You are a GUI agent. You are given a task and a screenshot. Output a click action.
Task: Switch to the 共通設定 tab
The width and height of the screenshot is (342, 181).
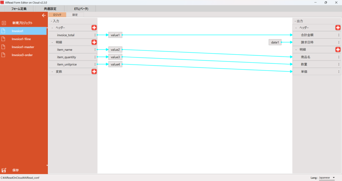pos(50,9)
